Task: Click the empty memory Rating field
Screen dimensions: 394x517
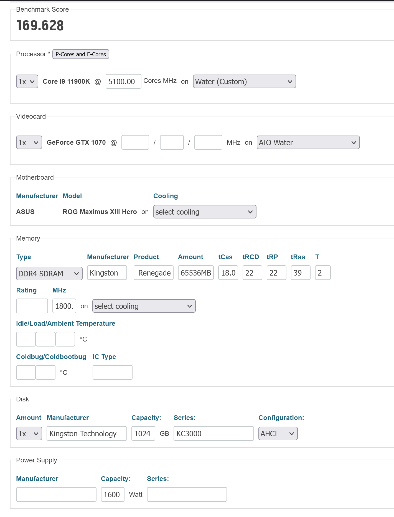Action: pos(32,306)
